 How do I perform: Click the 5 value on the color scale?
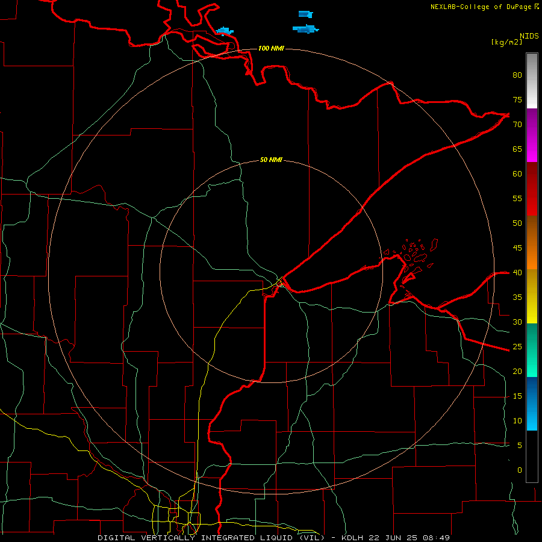pyautogui.click(x=520, y=446)
